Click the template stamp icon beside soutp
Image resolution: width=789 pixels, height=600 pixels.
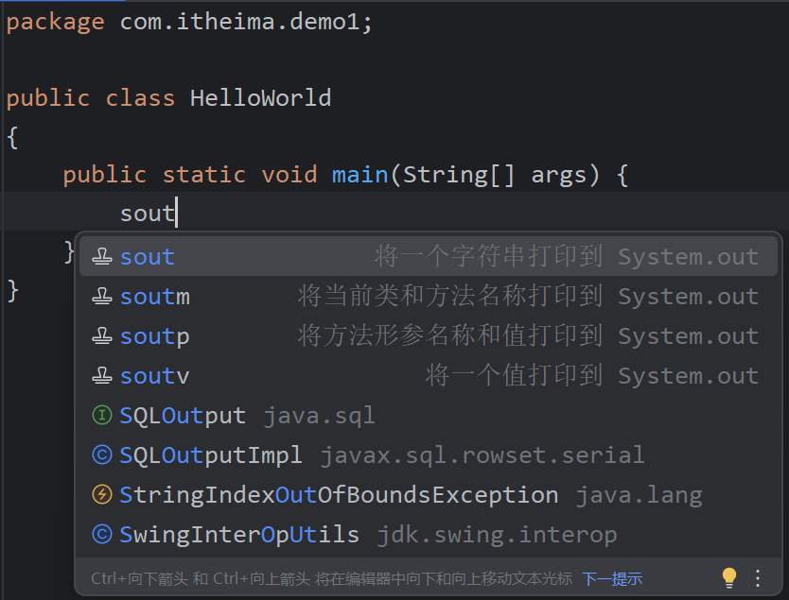tap(102, 335)
